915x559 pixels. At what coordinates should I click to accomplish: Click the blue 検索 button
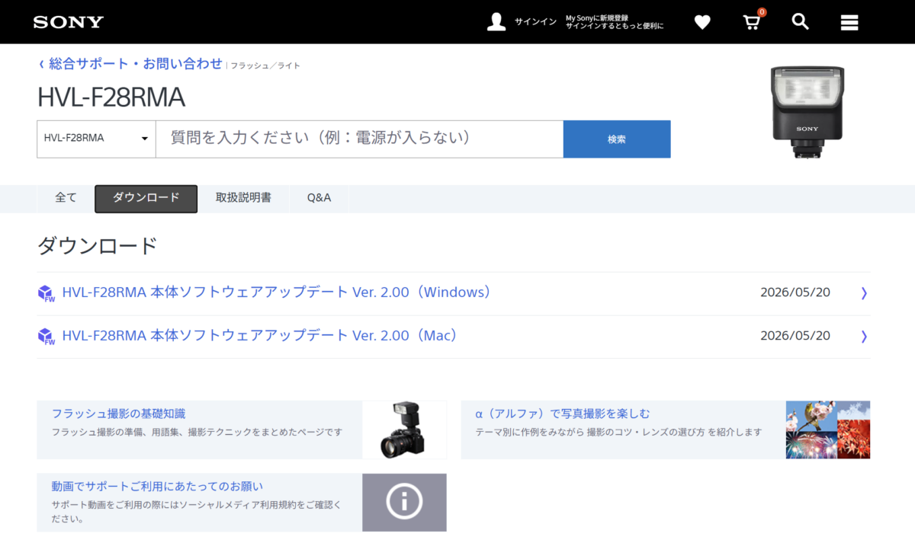(x=617, y=139)
